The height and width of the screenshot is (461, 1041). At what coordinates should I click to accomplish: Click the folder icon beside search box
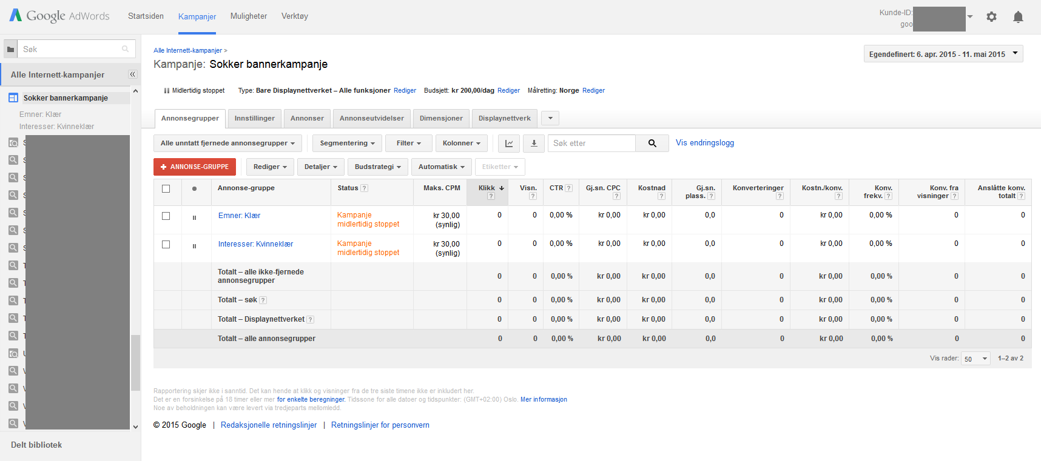10,49
